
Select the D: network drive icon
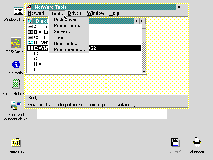pos(30,43)
